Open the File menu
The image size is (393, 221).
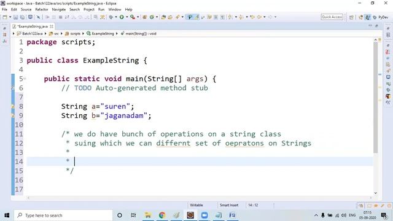point(4,9)
